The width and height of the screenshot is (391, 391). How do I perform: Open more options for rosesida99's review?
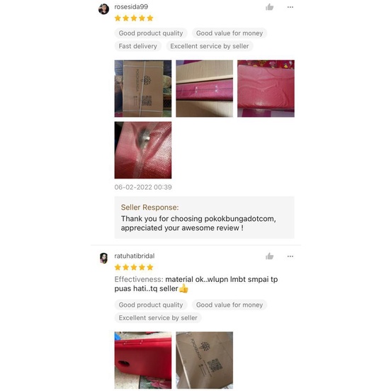coord(290,7)
